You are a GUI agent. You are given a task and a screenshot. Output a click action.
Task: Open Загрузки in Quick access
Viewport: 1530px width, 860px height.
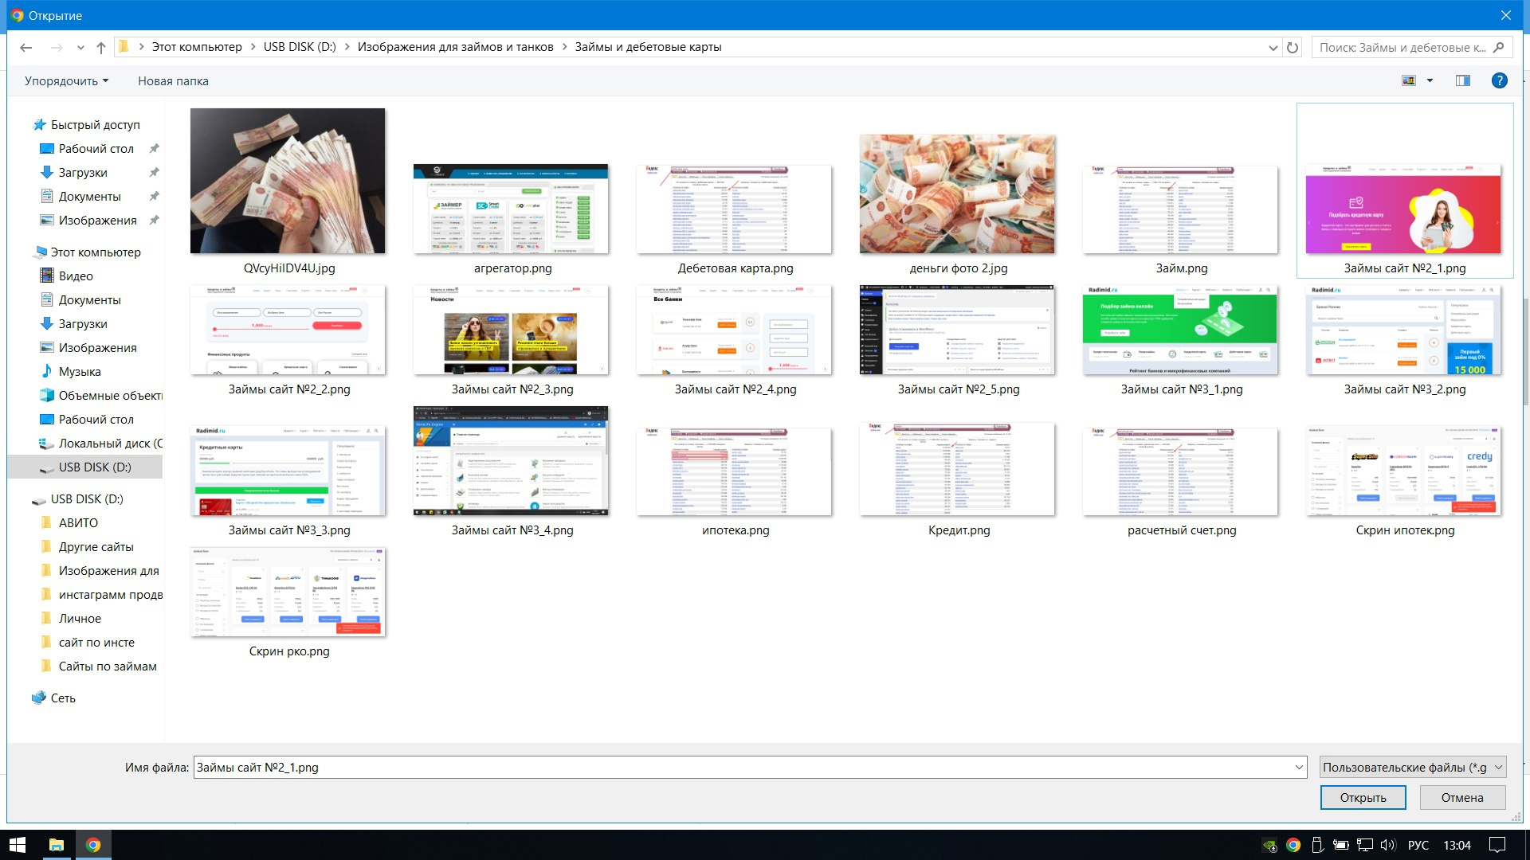pyautogui.click(x=83, y=173)
